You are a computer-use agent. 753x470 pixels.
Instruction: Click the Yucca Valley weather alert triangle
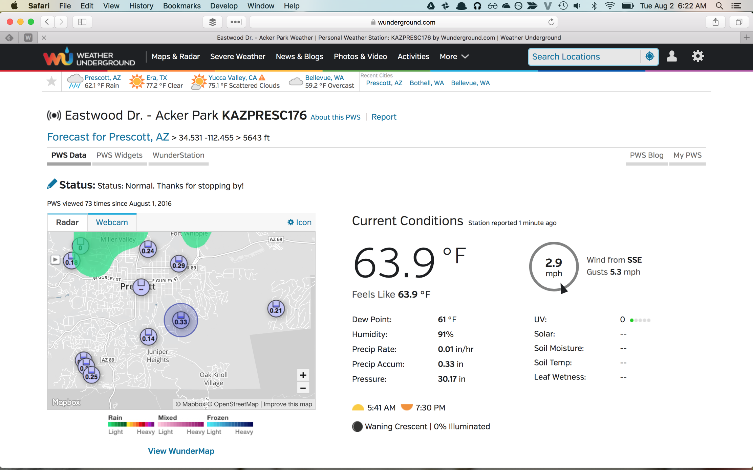(x=262, y=77)
